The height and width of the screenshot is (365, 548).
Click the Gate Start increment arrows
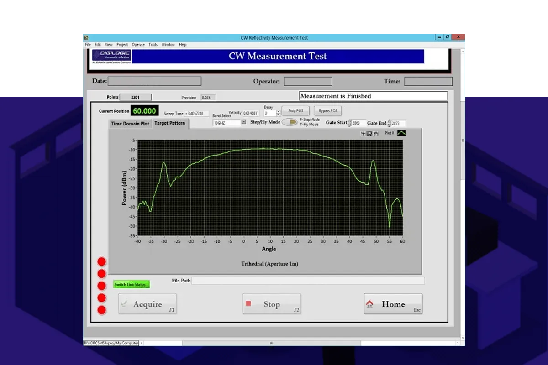click(x=350, y=123)
